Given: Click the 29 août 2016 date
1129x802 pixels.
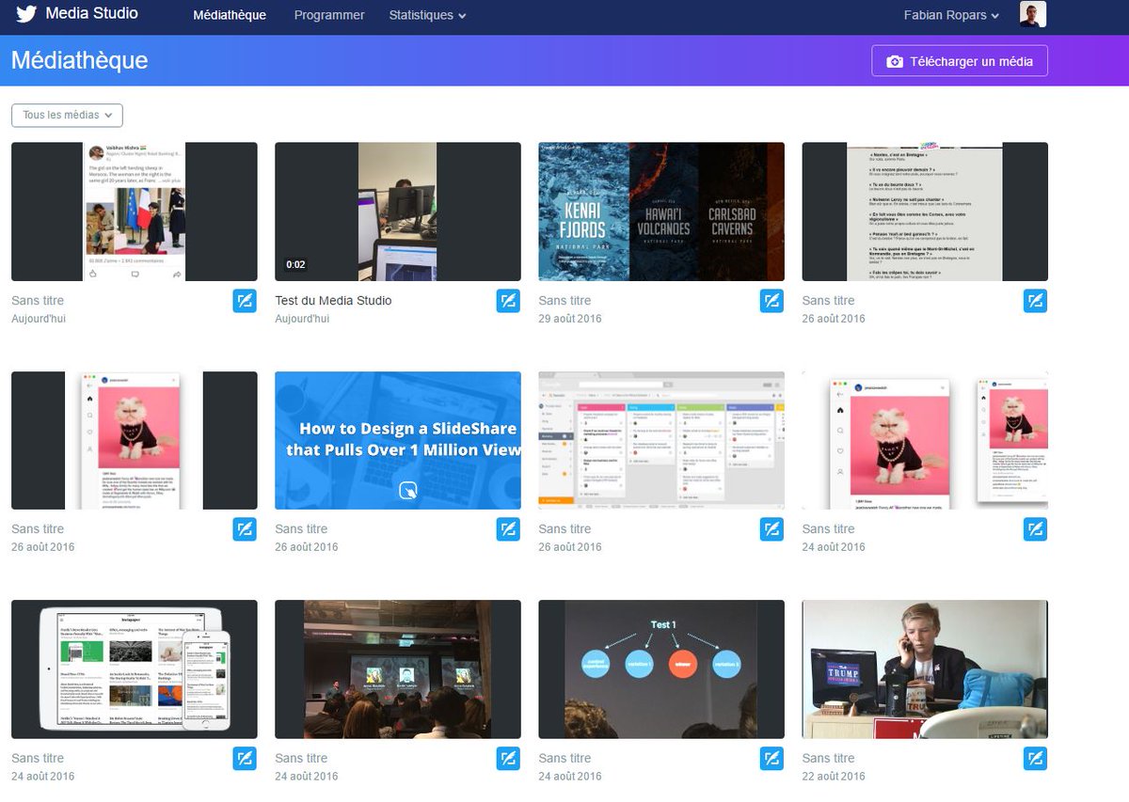Looking at the screenshot, I should point(570,319).
